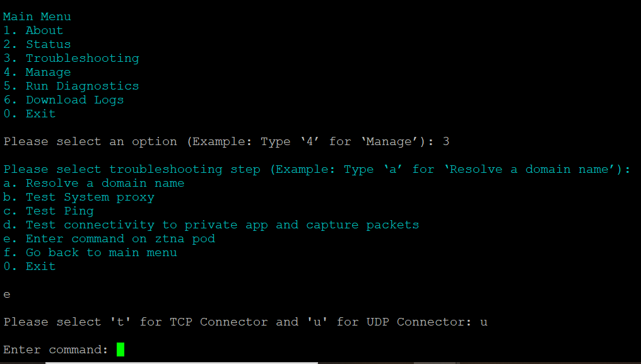Select Enter command on ztna pod
The width and height of the screenshot is (641, 364).
pyautogui.click(x=109, y=238)
